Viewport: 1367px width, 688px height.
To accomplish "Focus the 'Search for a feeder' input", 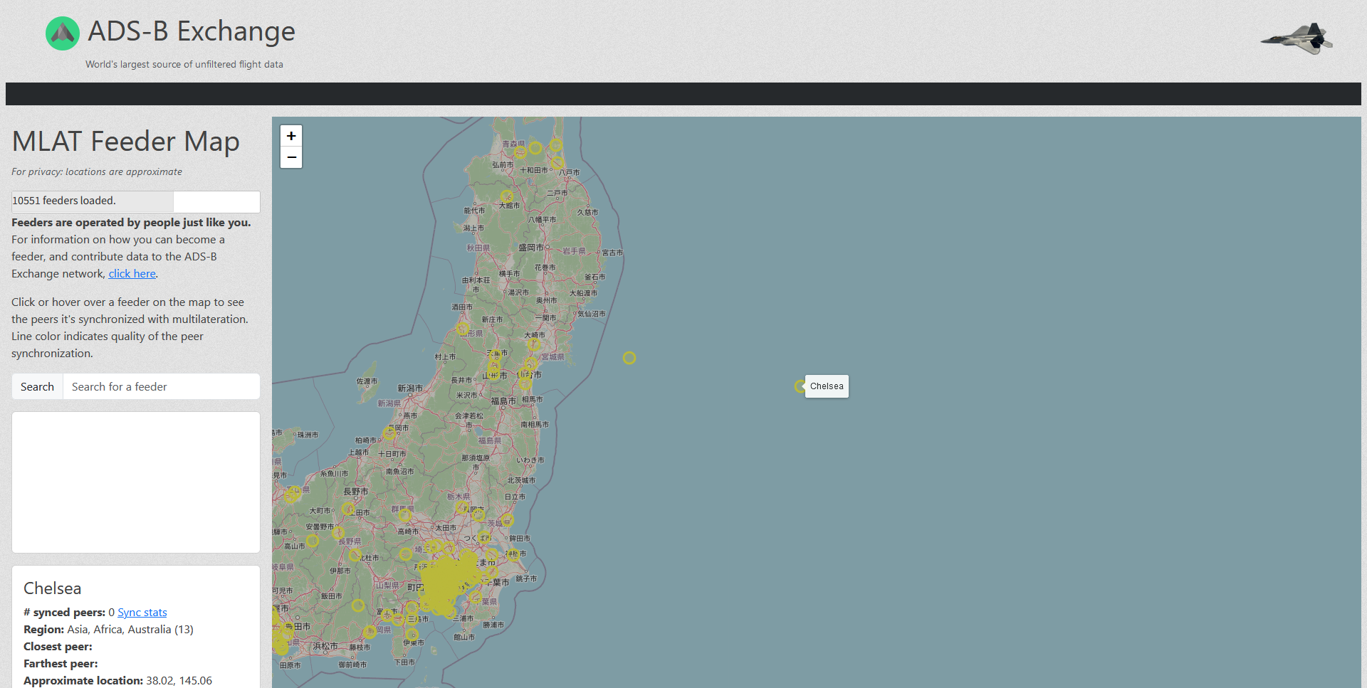I will [x=162, y=386].
